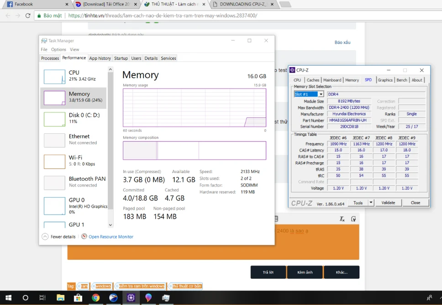Switch to Users tab in Task Manager
Viewport: 442px width, 305px height.
coord(136,58)
